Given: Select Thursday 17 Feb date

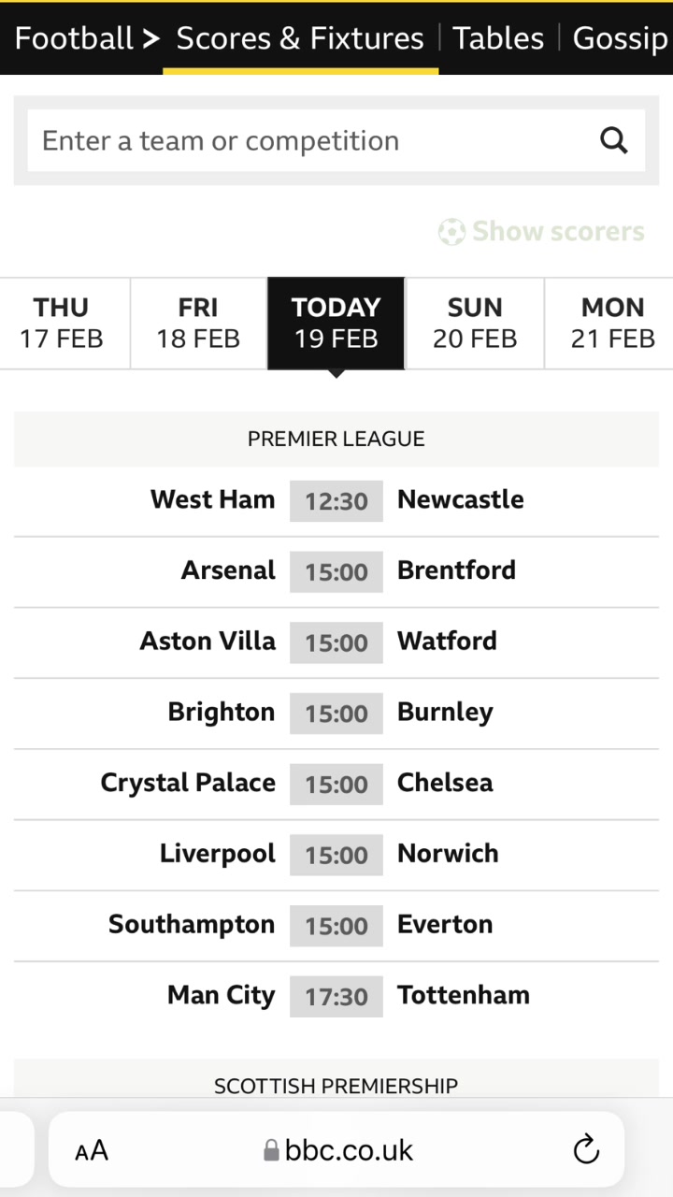Looking at the screenshot, I should point(62,323).
